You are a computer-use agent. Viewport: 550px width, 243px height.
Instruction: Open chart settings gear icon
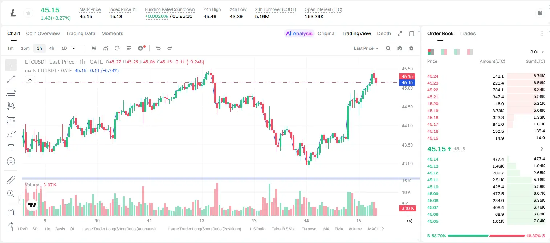411,48
